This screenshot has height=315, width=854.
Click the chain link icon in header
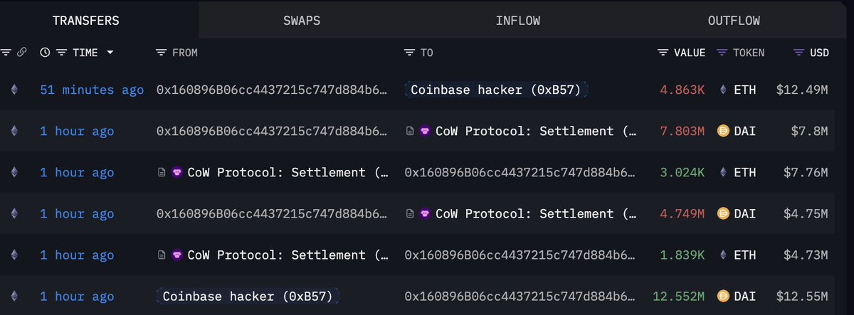21,53
